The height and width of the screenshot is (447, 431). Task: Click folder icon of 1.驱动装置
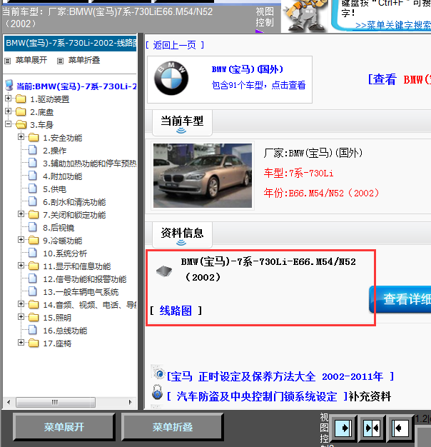pyautogui.click(x=21, y=99)
